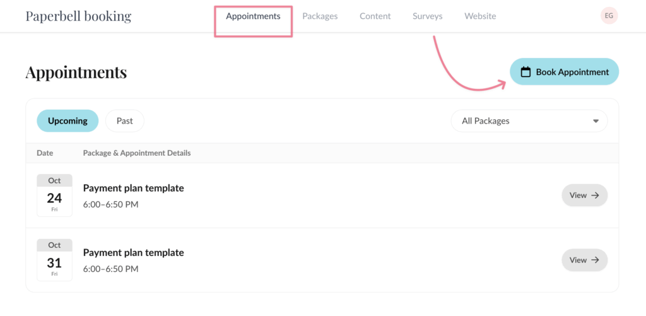Open the Website tab
The image size is (646, 316).
coord(480,16)
